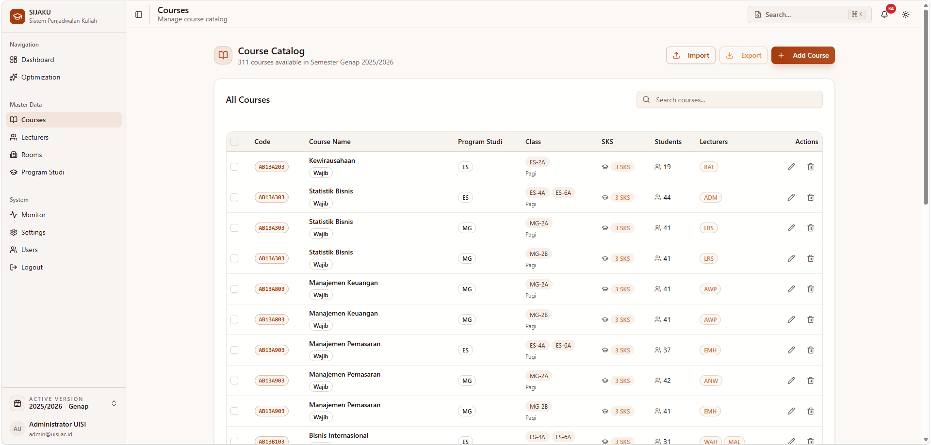Click the Students column header
The image size is (931, 445).
[668, 142]
